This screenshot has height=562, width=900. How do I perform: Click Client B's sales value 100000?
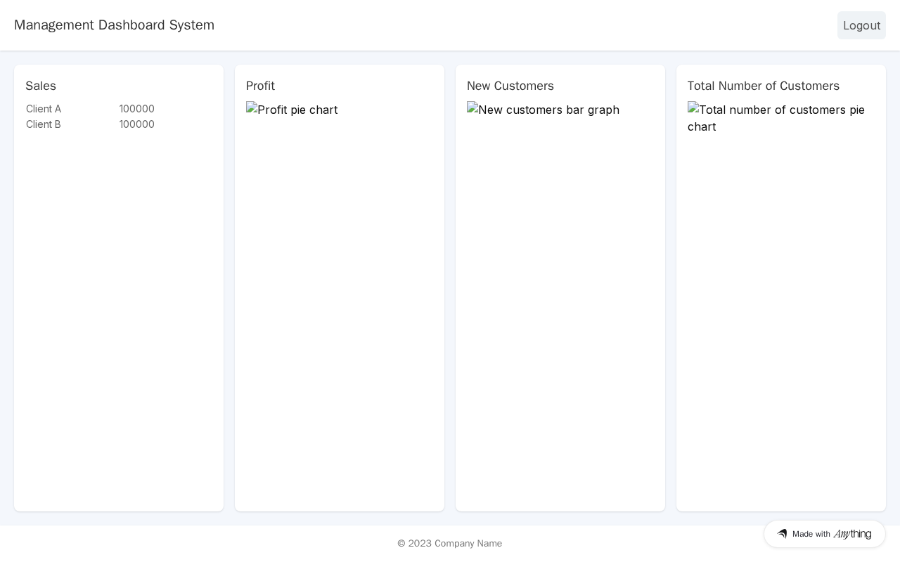[137, 124]
